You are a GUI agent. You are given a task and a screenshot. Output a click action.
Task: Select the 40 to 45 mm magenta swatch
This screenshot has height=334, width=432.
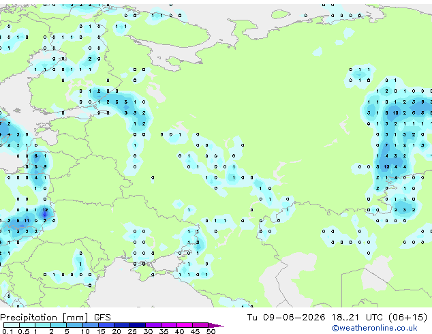[x=185, y=325]
